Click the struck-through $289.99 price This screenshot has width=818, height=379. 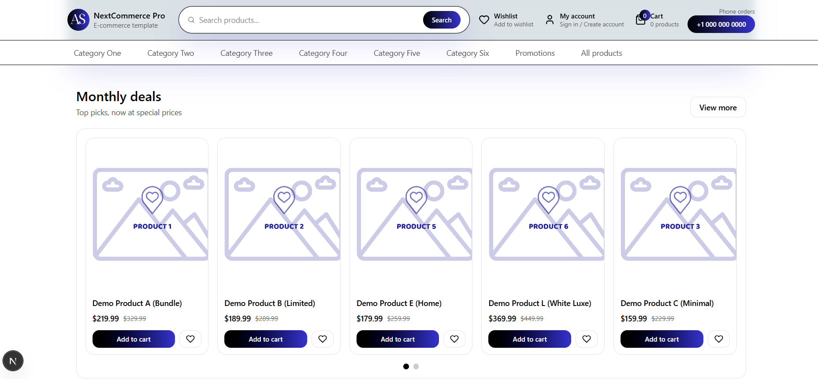click(267, 319)
